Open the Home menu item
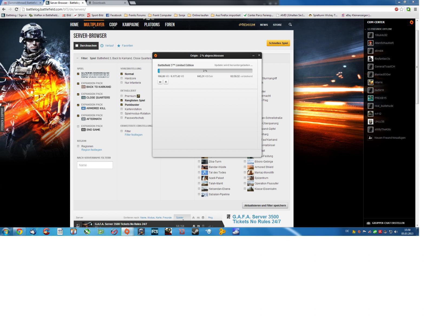 74,25
